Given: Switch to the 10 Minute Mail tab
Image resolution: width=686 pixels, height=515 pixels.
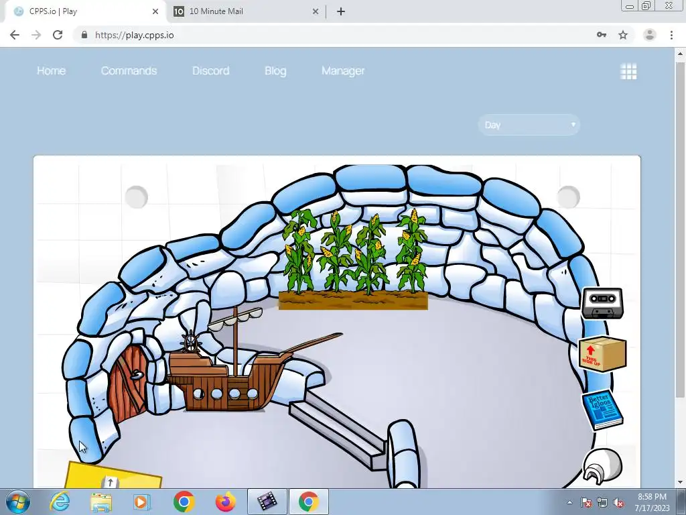Looking at the screenshot, I should 245,11.
